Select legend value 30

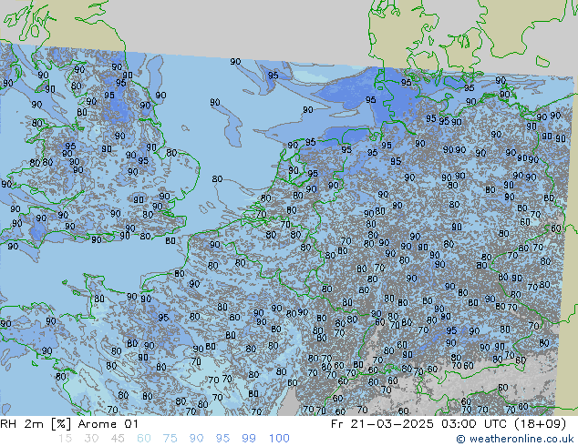click(x=91, y=439)
